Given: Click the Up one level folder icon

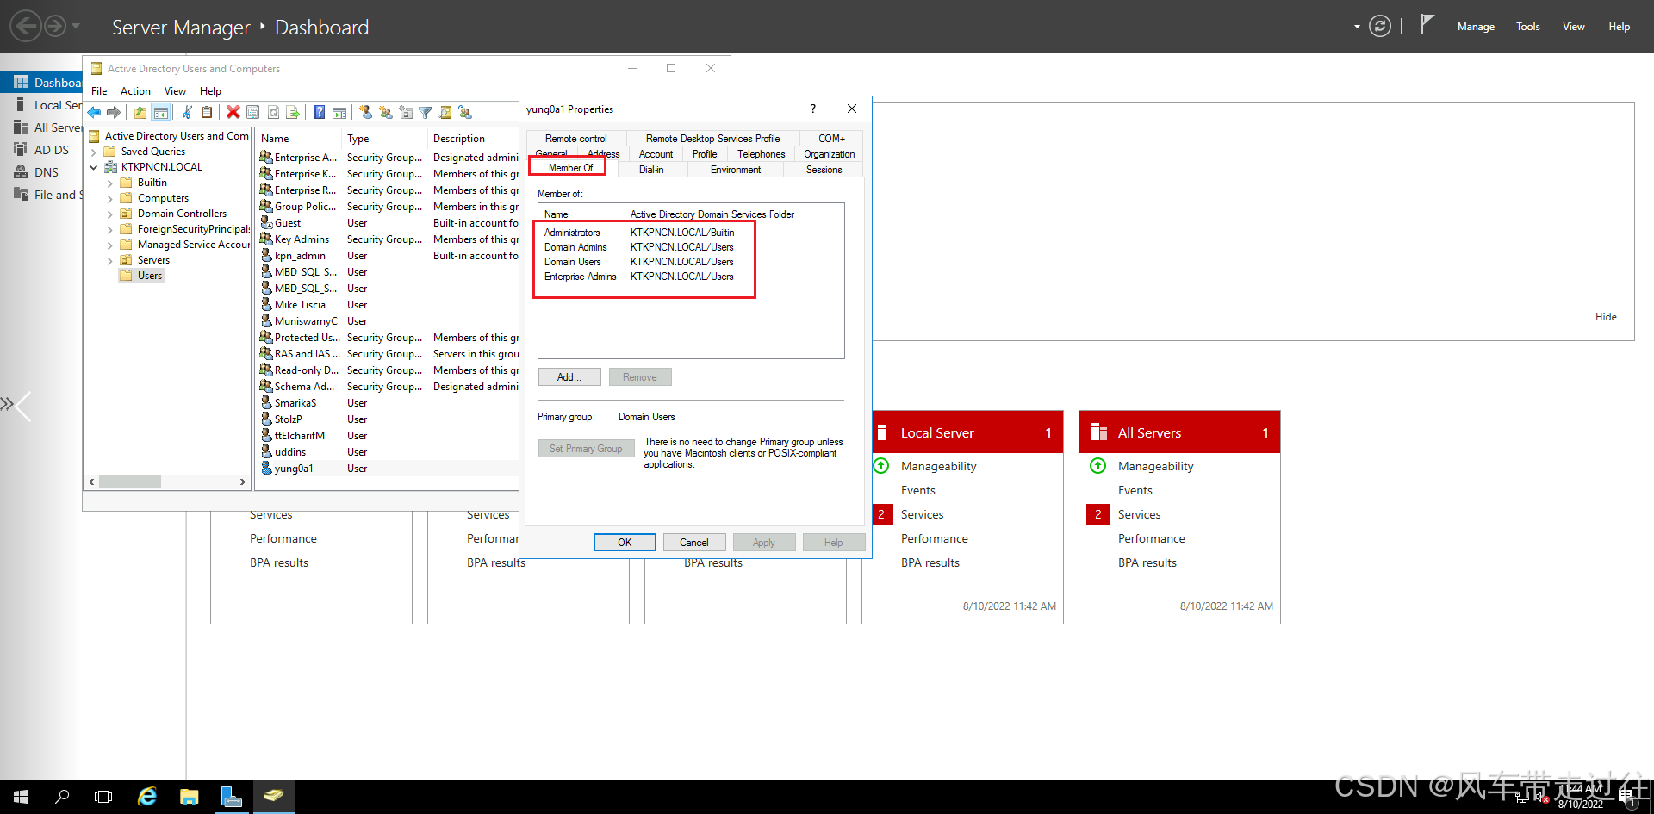Looking at the screenshot, I should pyautogui.click(x=140, y=112).
